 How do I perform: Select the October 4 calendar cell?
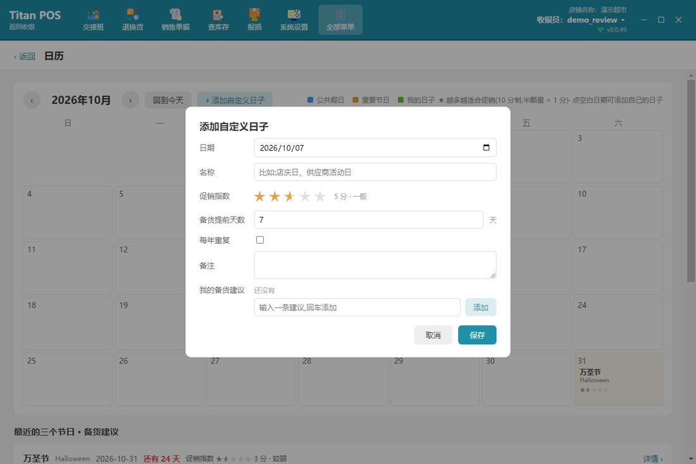click(x=68, y=212)
